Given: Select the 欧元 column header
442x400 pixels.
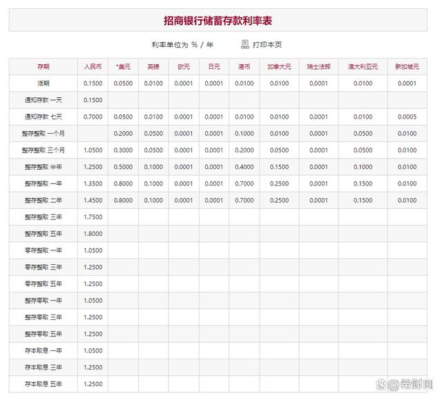Looking at the screenshot, I should tap(184, 67).
